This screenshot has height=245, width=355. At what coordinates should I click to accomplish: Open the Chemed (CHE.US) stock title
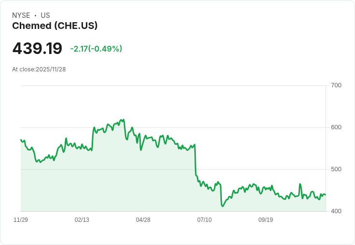click(x=55, y=26)
